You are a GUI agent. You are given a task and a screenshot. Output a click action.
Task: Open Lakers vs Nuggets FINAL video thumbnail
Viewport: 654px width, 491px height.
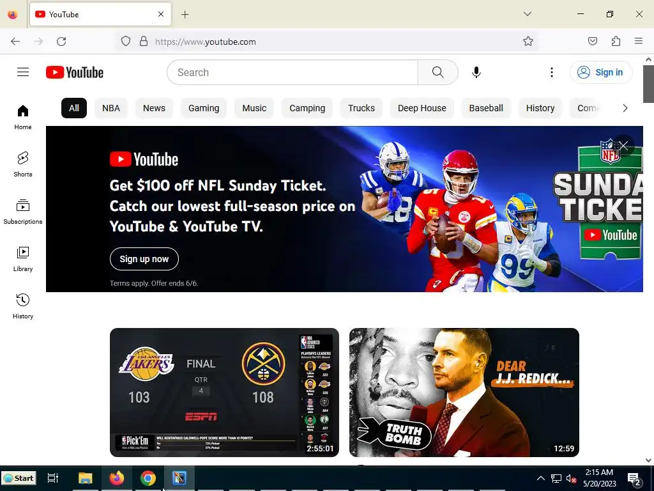(x=224, y=392)
